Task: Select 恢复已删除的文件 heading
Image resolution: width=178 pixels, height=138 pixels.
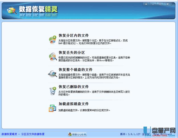Action: click(73, 87)
